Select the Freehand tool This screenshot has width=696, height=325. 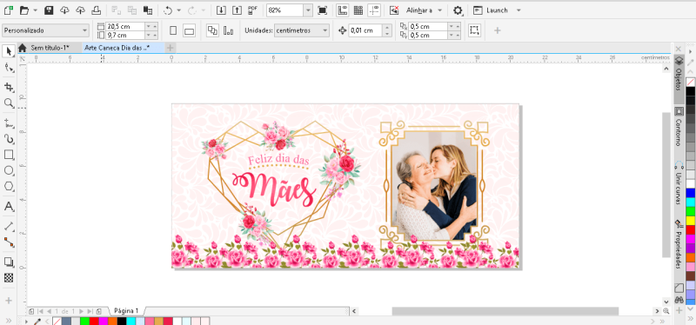pos(9,123)
